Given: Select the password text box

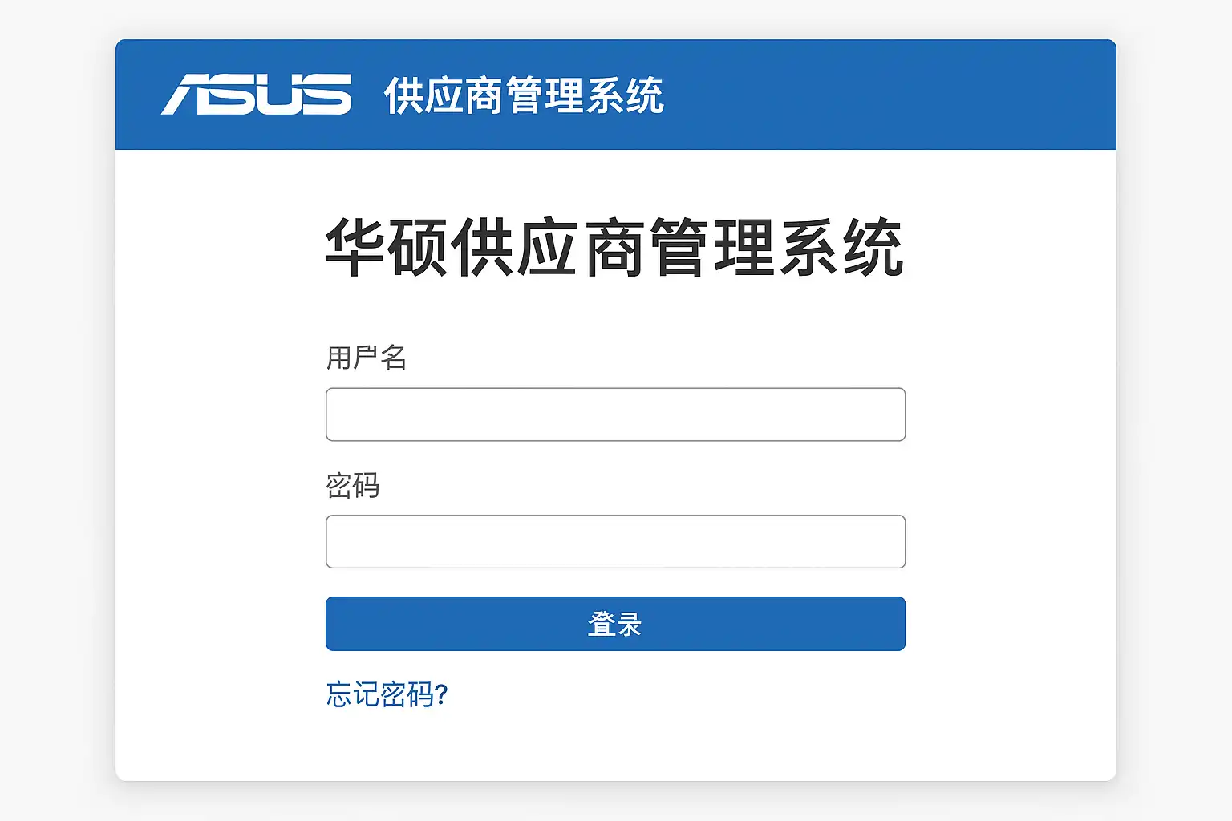Looking at the screenshot, I should click(615, 541).
